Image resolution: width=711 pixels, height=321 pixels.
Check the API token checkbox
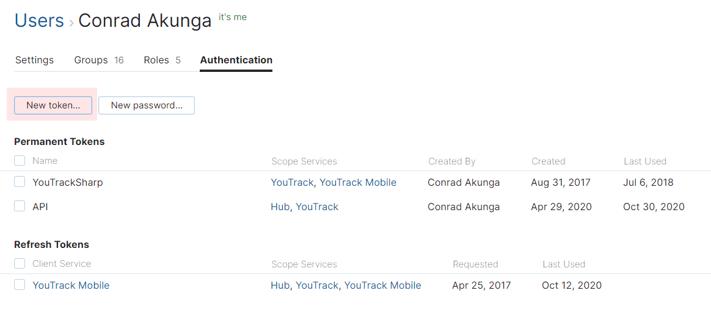point(20,206)
